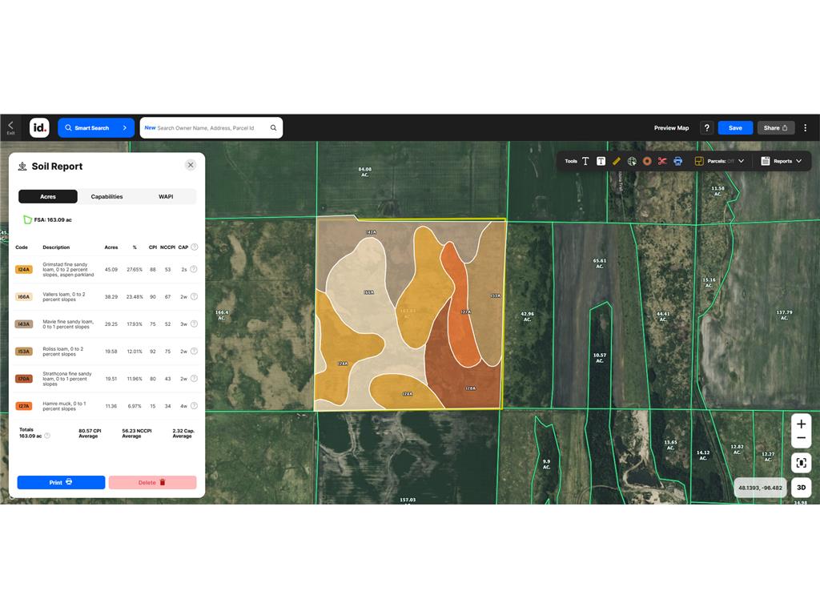
Task: Click the Soil Report header icon
Action: 22,167
